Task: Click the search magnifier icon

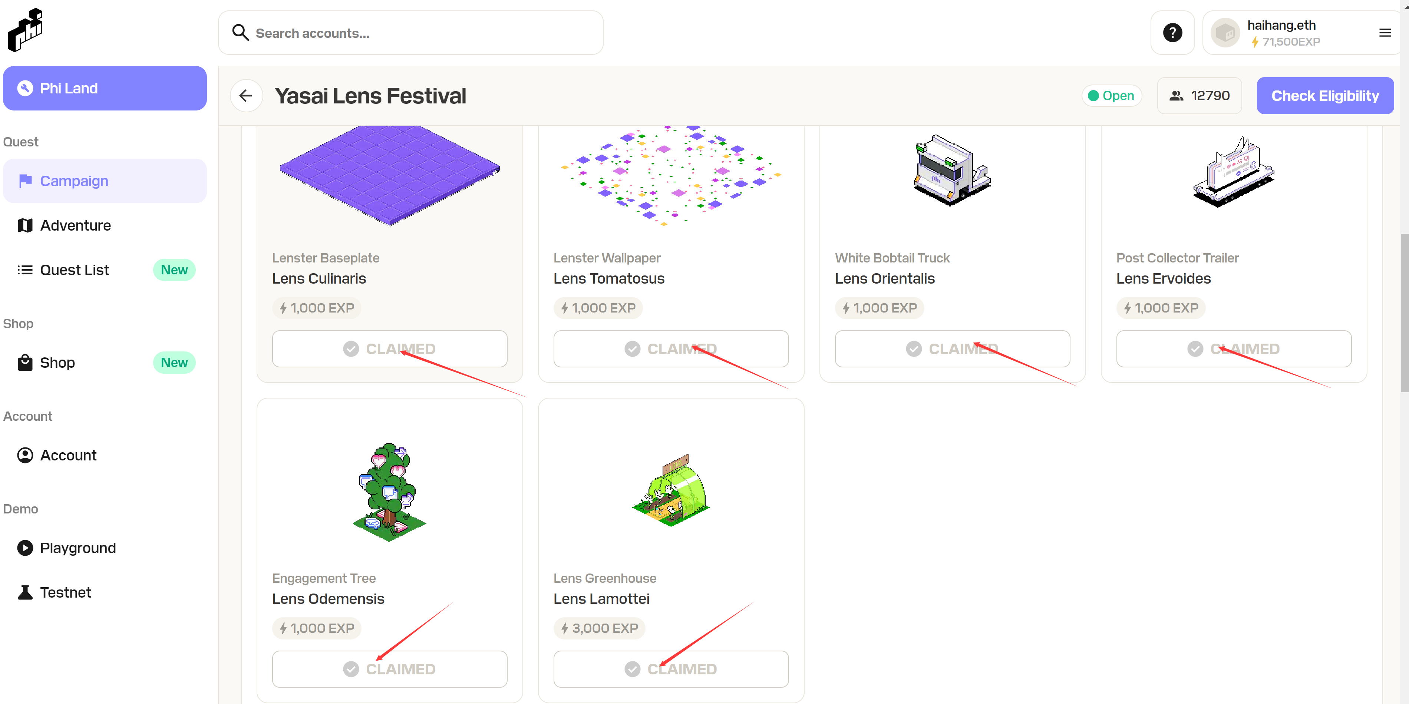Action: [x=240, y=33]
